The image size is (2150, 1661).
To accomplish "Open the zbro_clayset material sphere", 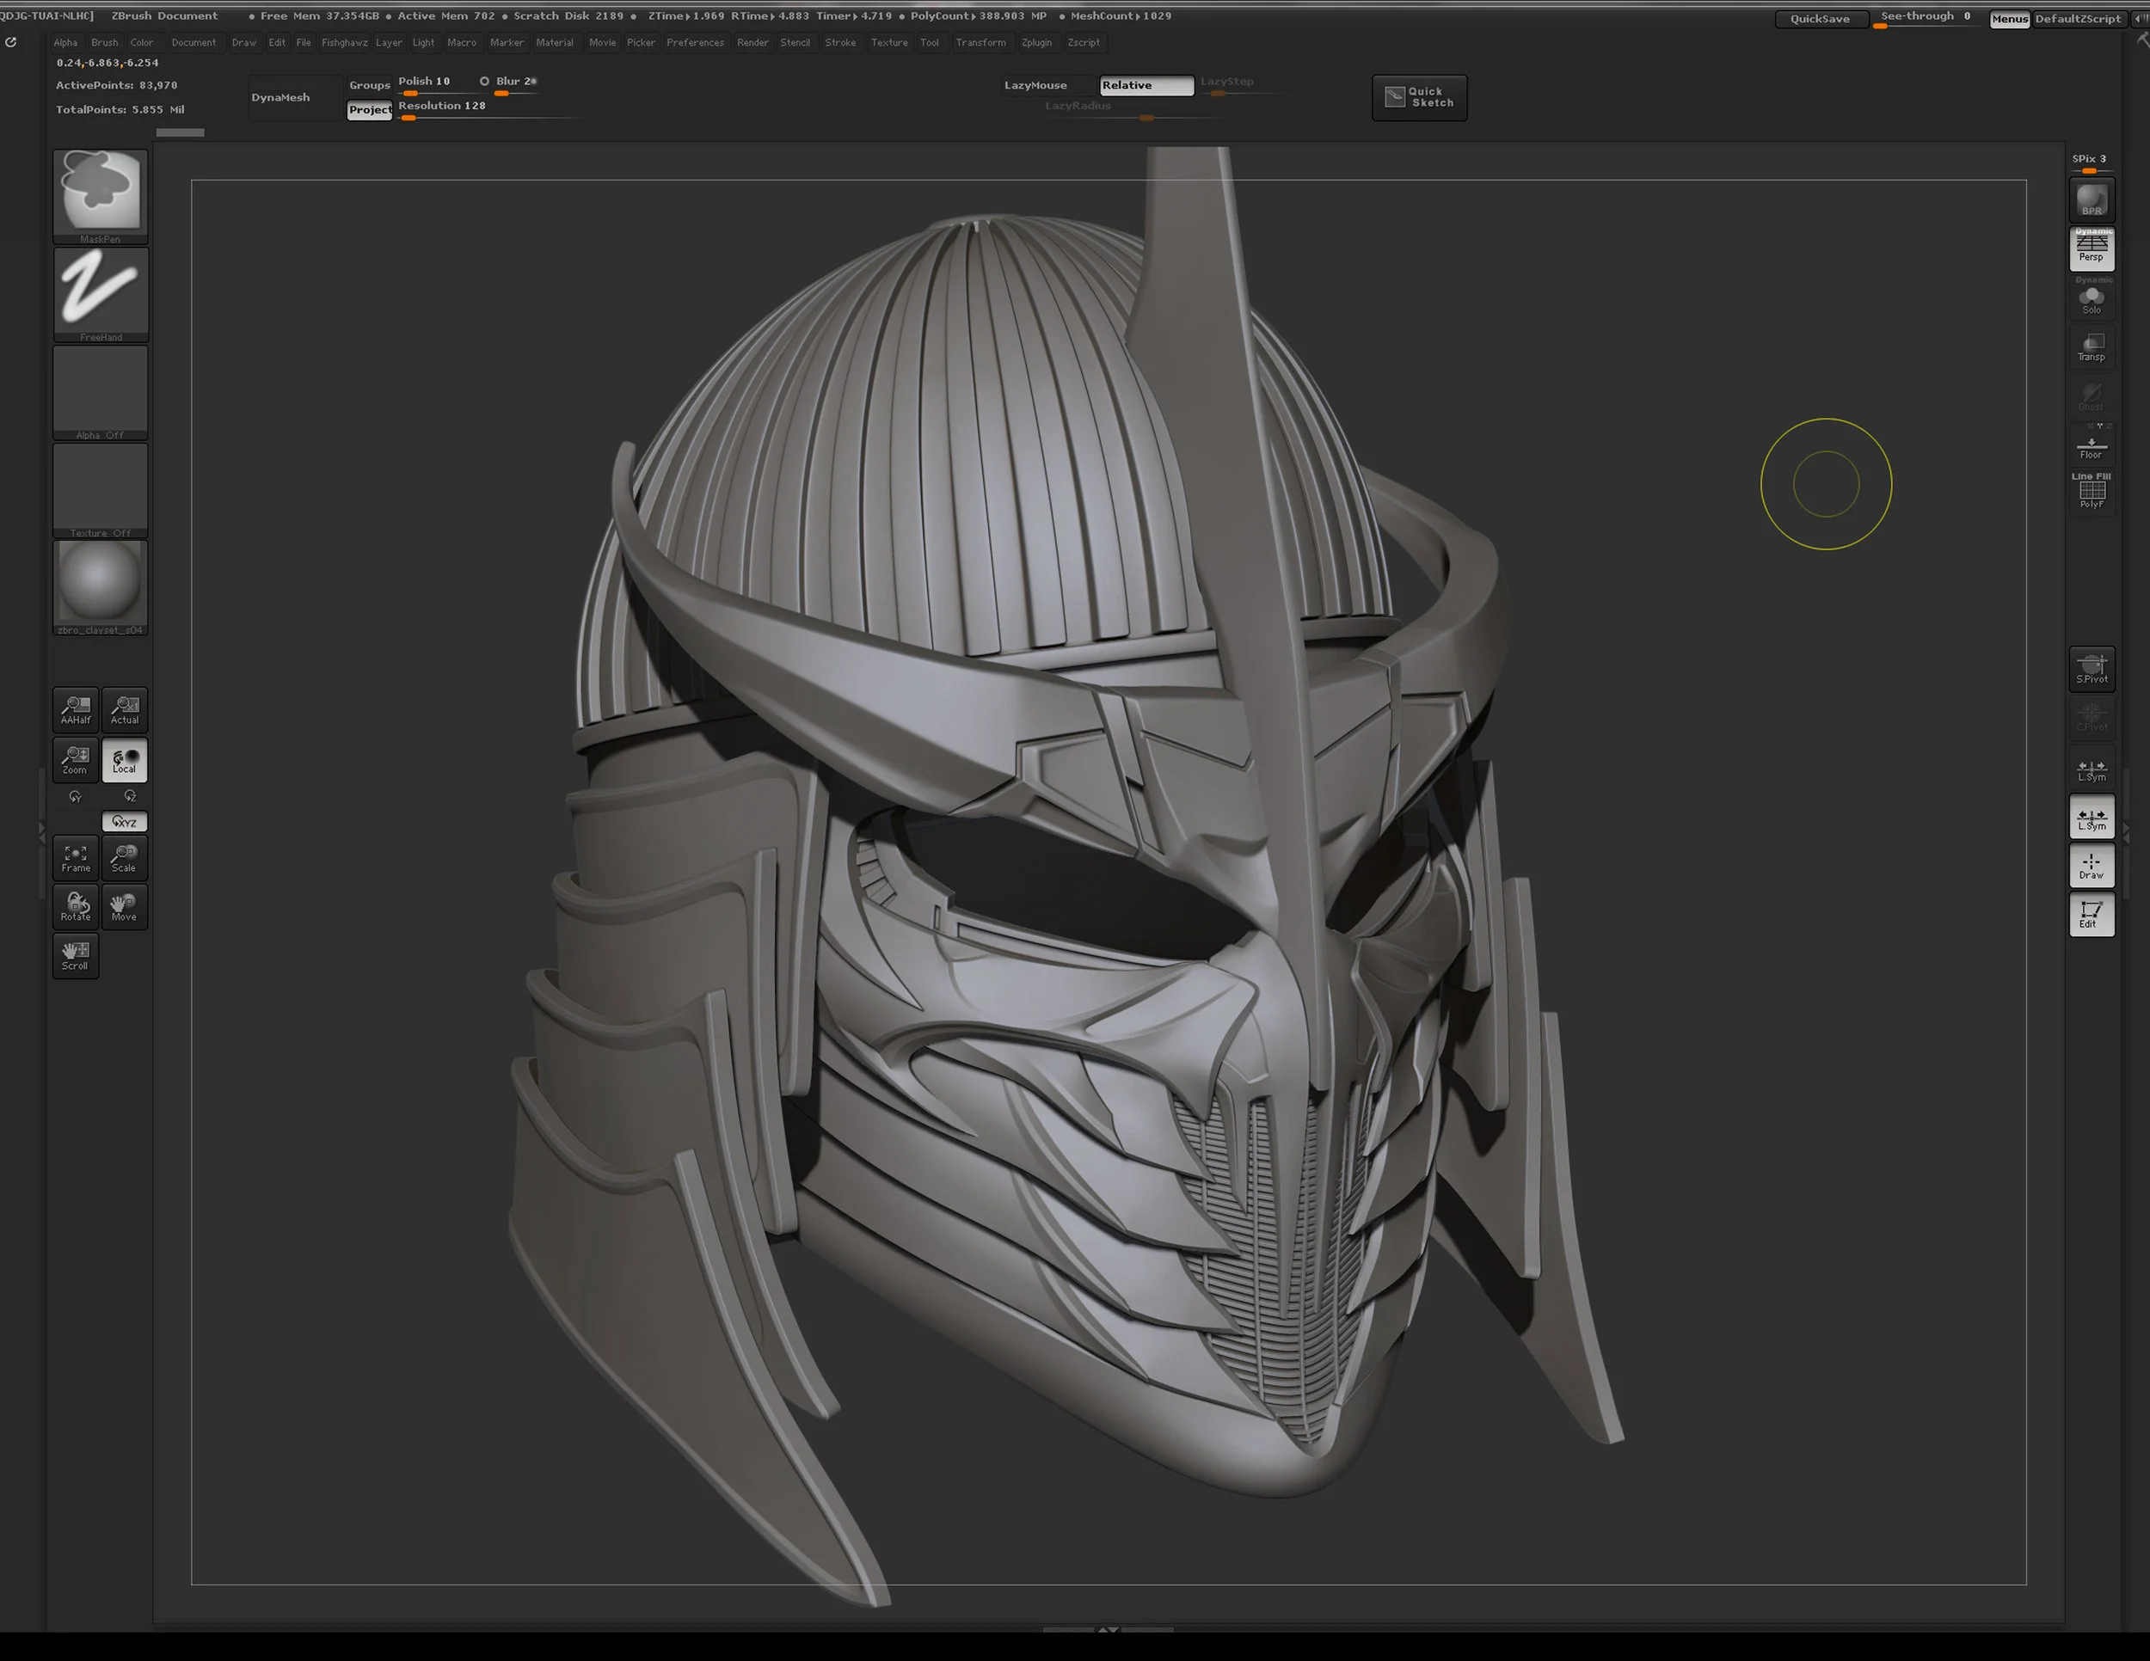I will click(x=101, y=587).
